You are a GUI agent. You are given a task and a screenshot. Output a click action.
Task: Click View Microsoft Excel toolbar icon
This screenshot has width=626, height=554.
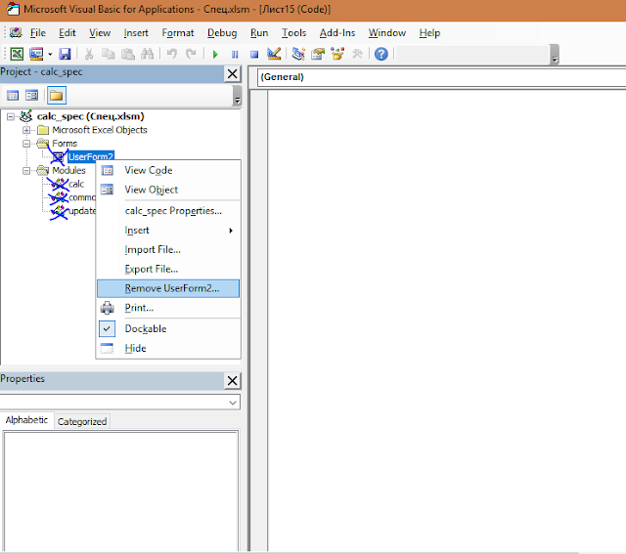pyautogui.click(x=17, y=54)
